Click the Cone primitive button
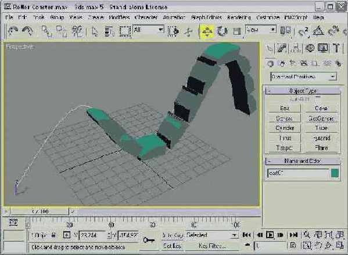The image size is (348, 255). pos(321,108)
